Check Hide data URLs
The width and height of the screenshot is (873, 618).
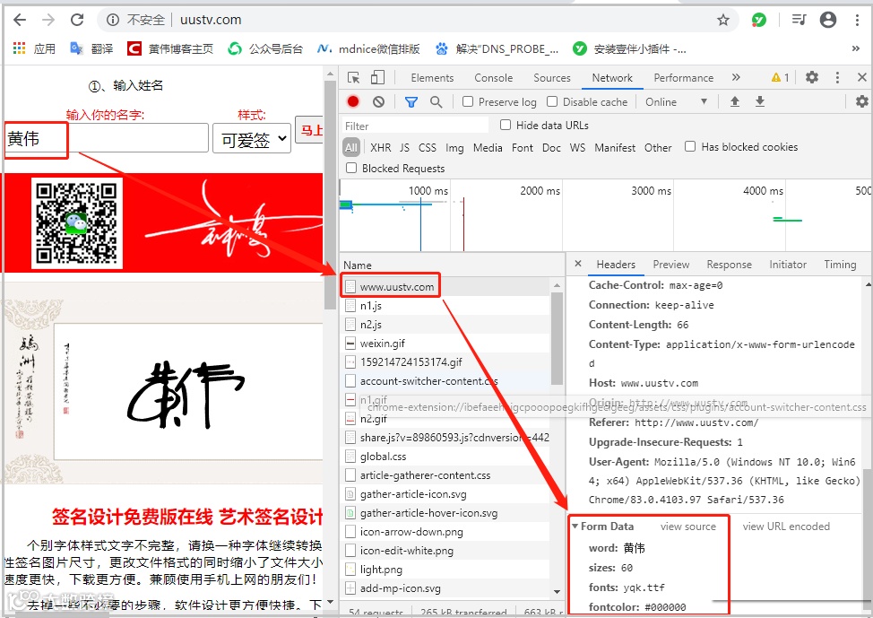506,125
